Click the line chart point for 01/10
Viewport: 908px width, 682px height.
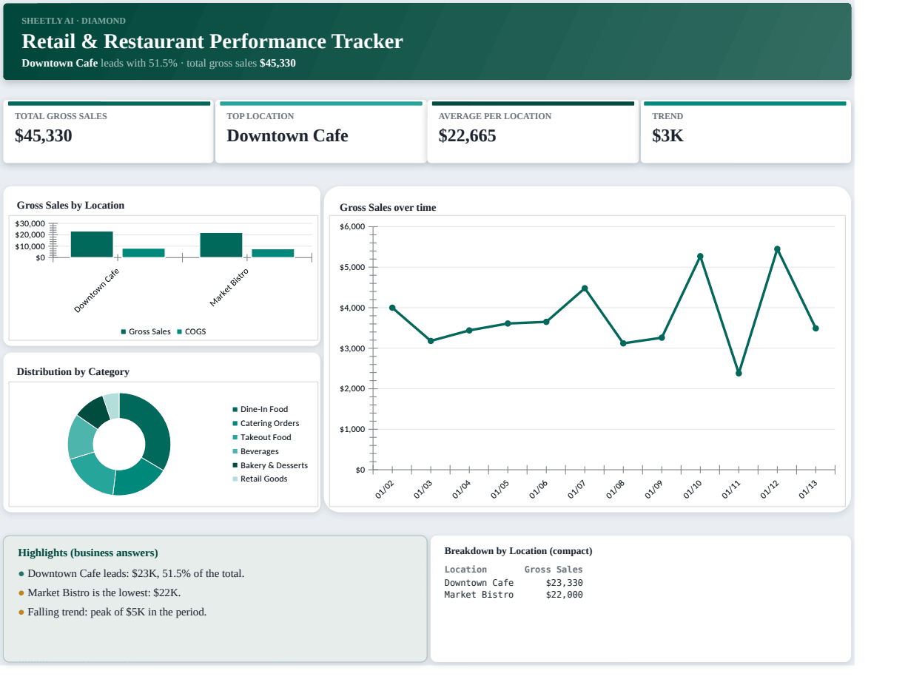(700, 256)
